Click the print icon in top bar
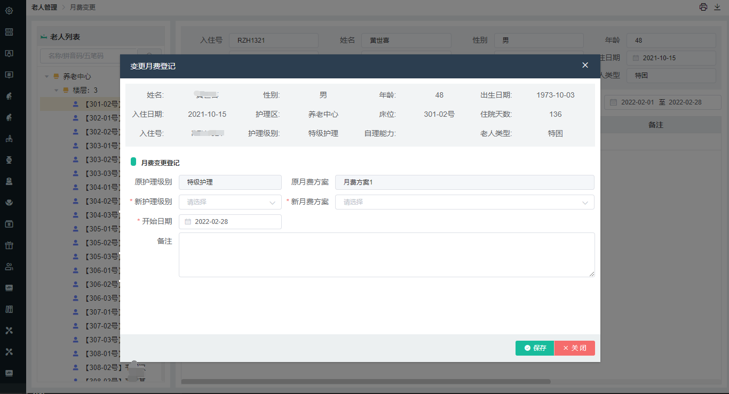 coord(703,7)
